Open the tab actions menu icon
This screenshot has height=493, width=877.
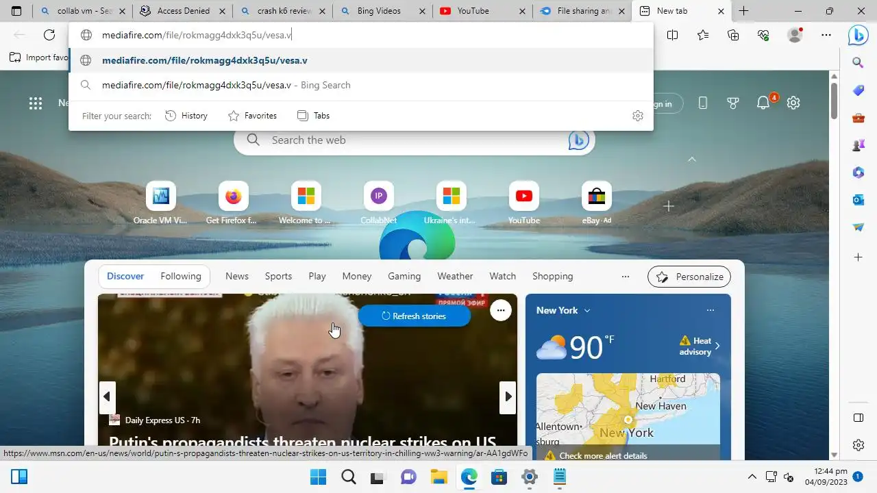[16, 11]
